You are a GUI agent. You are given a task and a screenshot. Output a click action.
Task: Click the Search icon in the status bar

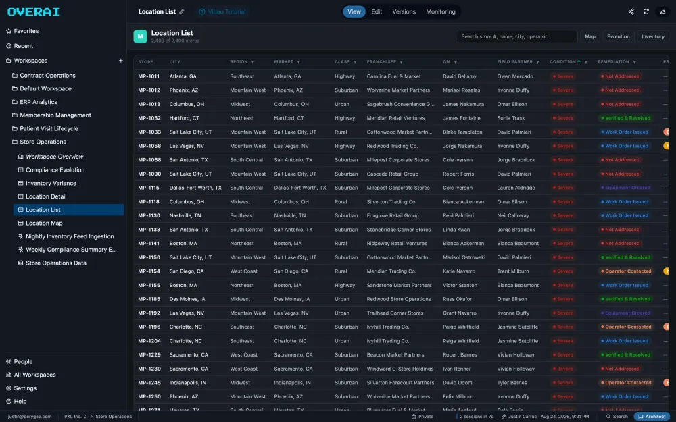(617, 417)
